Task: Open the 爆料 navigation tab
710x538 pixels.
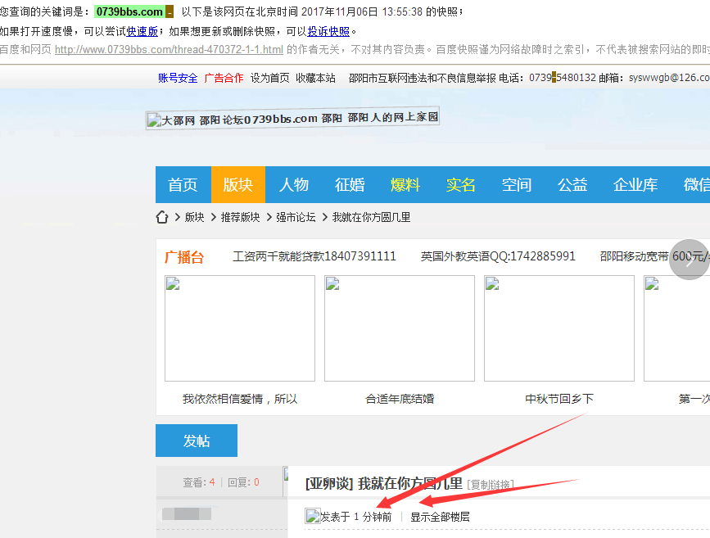Action: [x=405, y=185]
